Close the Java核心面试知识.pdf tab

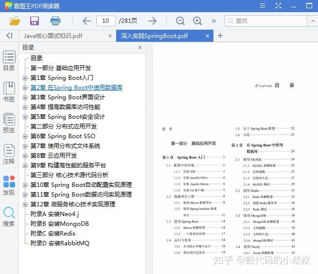pyautogui.click(x=110, y=36)
